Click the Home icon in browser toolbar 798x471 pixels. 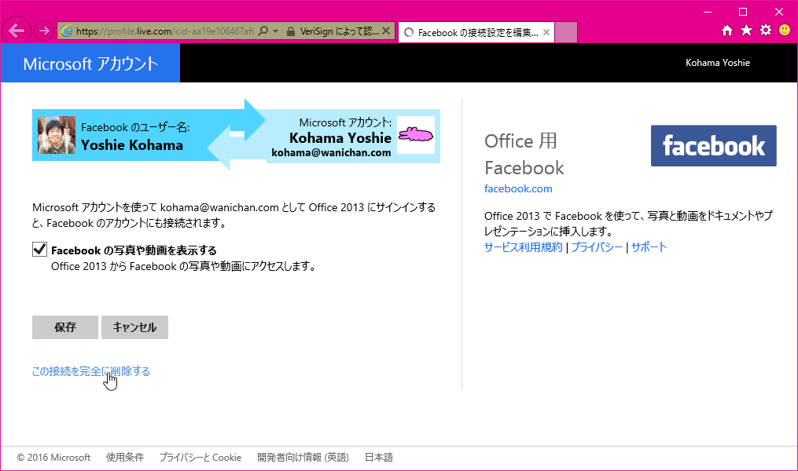(727, 31)
